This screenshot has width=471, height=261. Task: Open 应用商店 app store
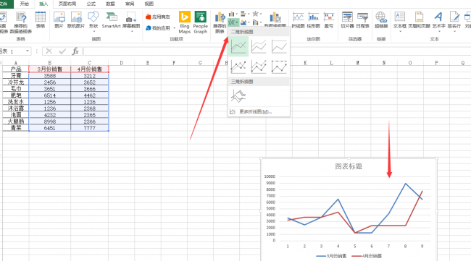click(x=158, y=17)
